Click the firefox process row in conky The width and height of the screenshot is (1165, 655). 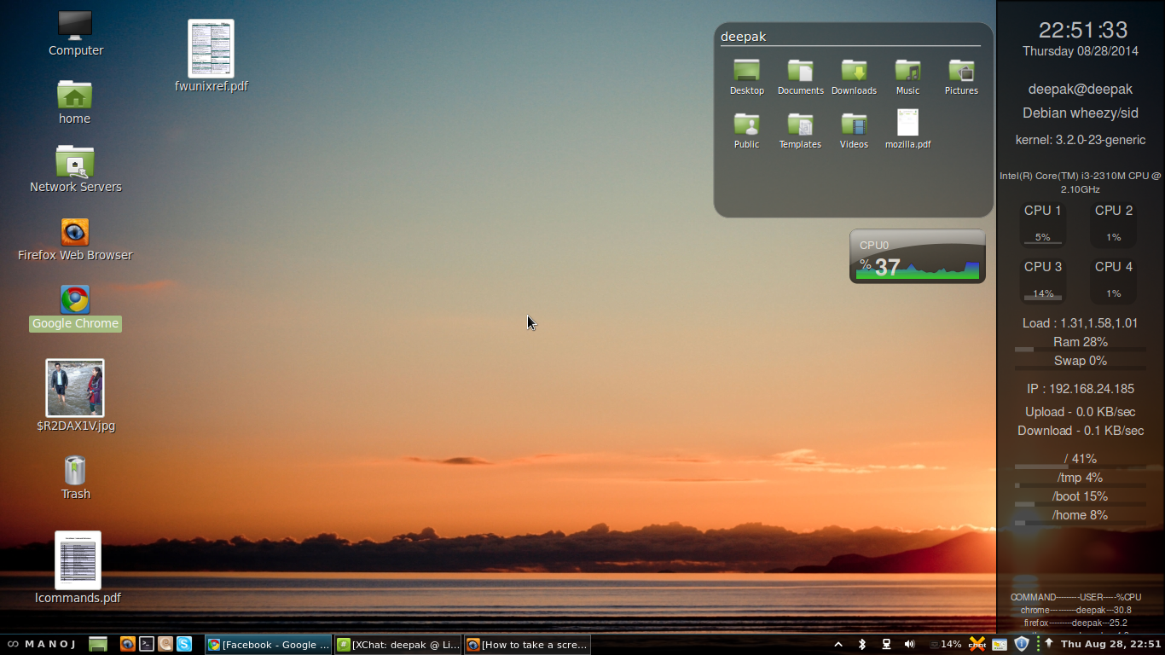click(1076, 623)
